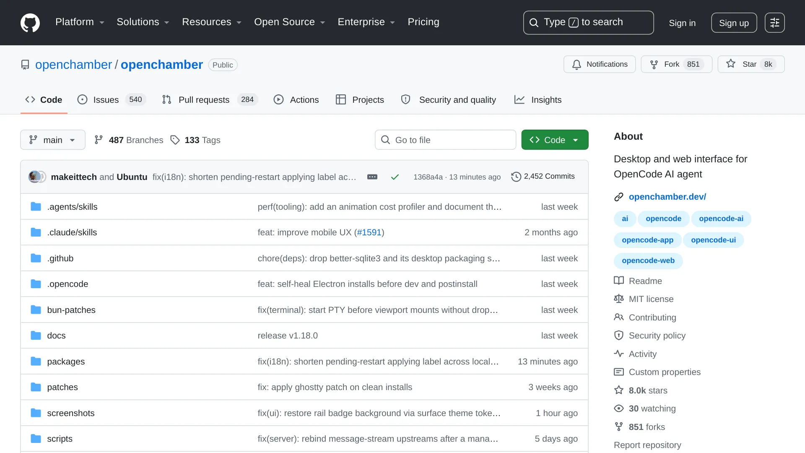Open issue #1591 link
The image size is (805, 453).
(369, 232)
